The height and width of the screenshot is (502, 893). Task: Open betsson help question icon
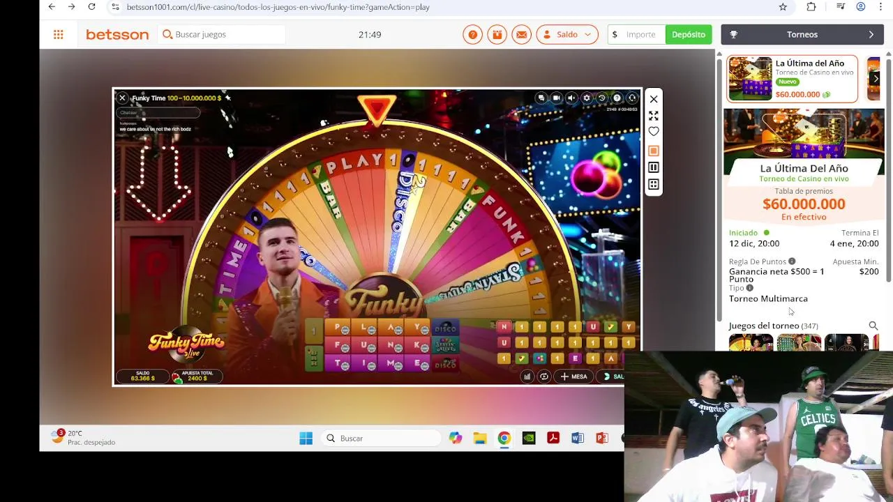[x=473, y=34]
